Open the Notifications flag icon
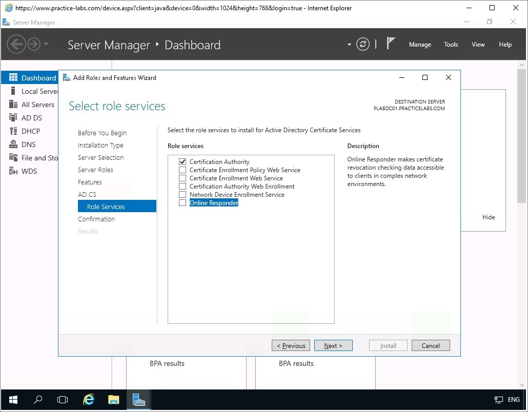Viewport: 528px width, 412px height. tap(390, 44)
